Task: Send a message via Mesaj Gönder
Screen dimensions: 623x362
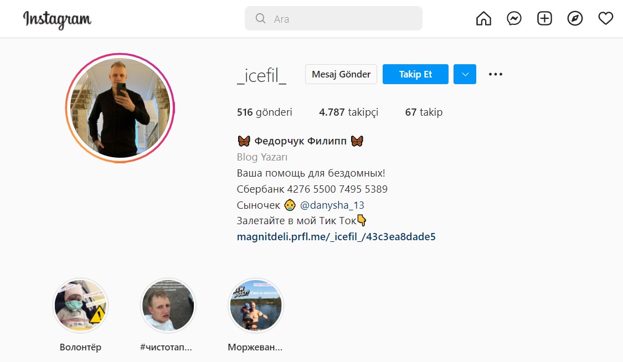Action: (341, 74)
